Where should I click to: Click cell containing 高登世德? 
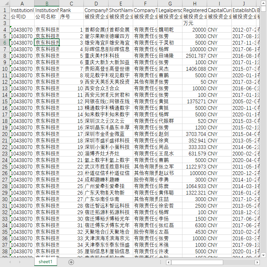[120, 69]
